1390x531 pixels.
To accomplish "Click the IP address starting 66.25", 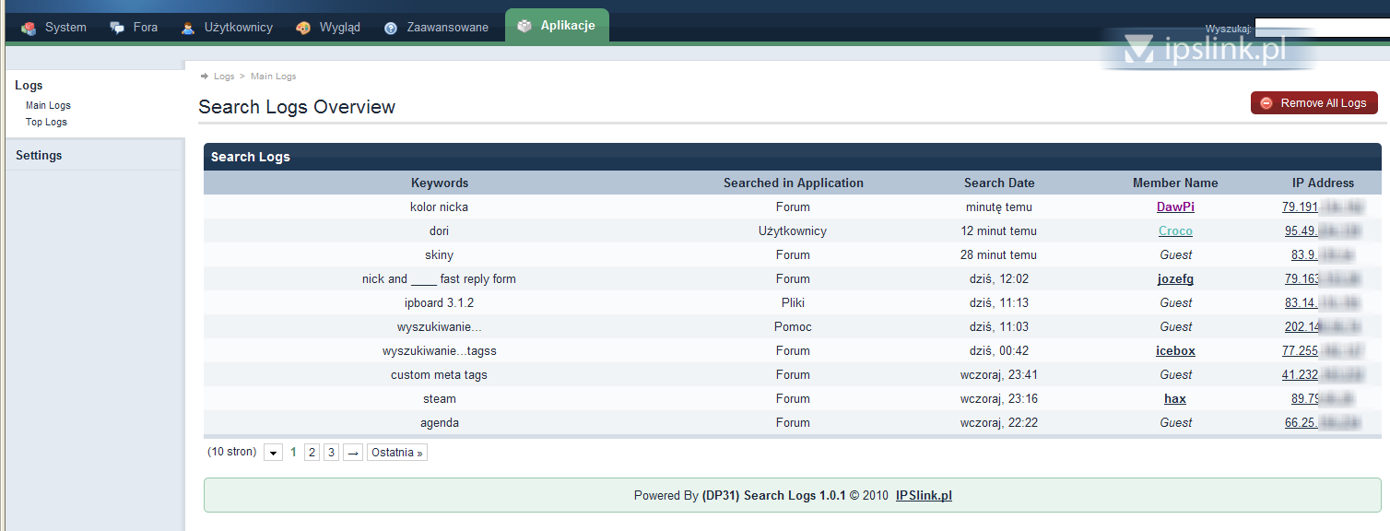I will click(1323, 423).
